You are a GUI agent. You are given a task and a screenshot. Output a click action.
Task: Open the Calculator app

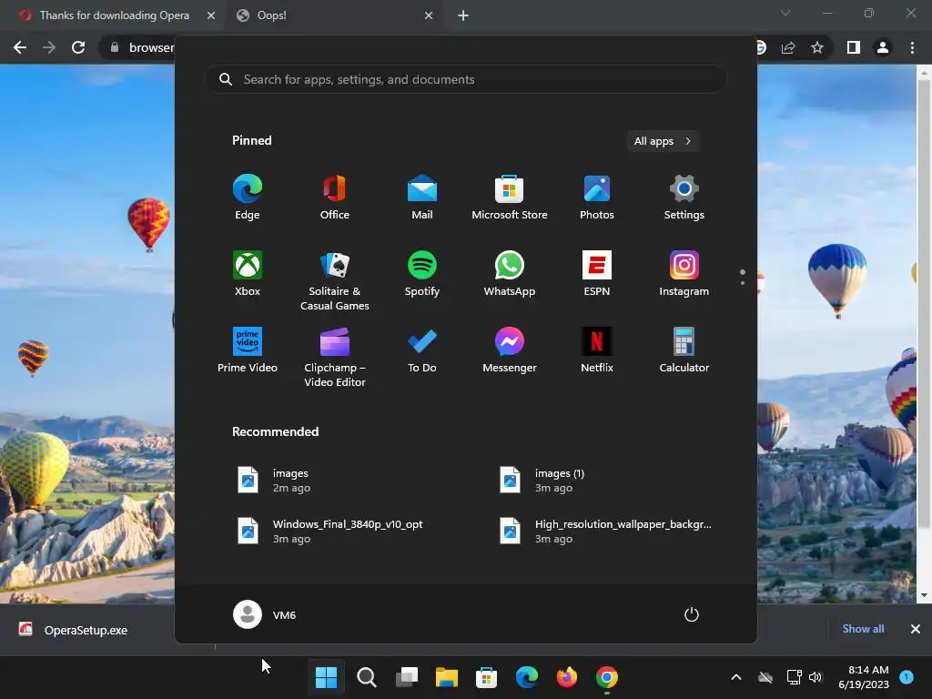click(x=684, y=350)
